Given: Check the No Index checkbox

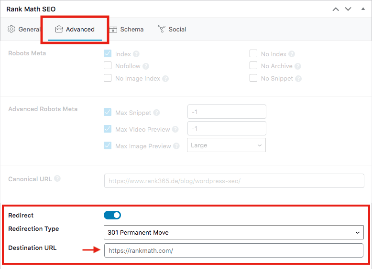Looking at the screenshot, I should [253, 53].
